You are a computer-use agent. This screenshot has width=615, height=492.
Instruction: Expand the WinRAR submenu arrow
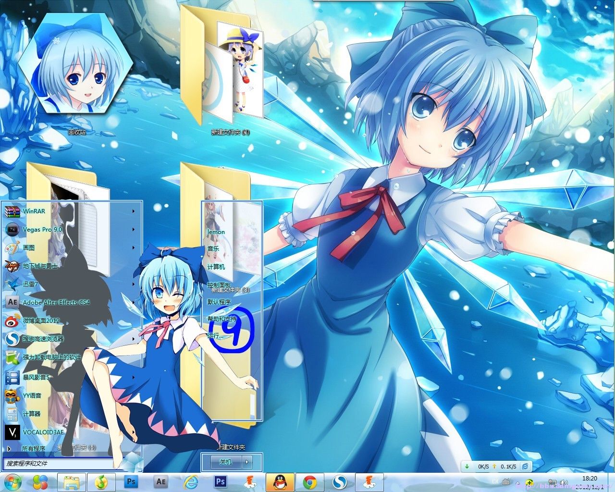pyautogui.click(x=133, y=211)
